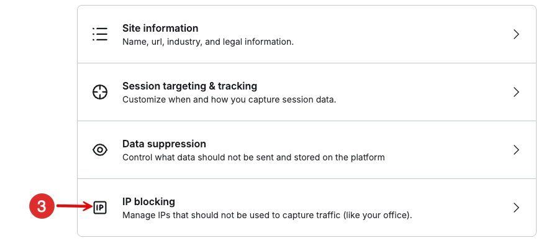
Task: Expand Session targeting & tracking chevron
Action: coord(516,92)
